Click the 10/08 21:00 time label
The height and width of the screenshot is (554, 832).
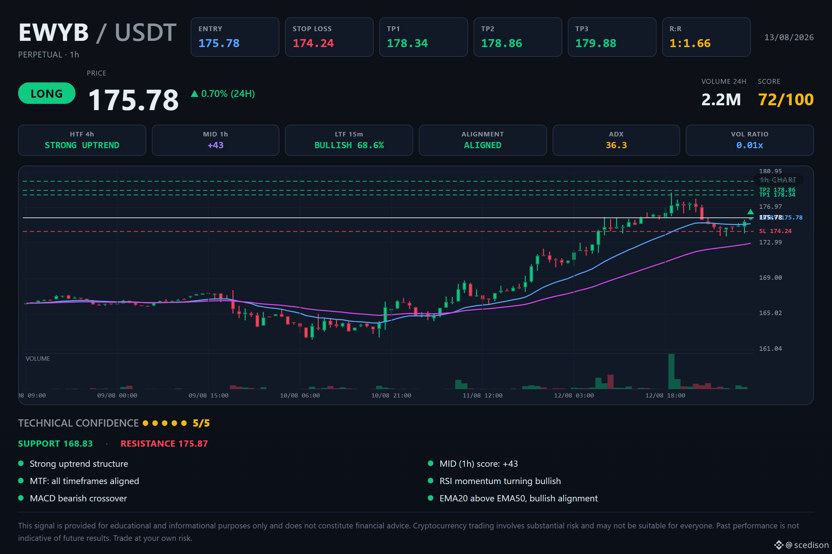[x=391, y=396]
